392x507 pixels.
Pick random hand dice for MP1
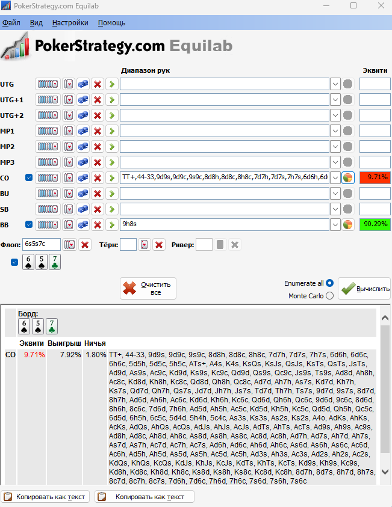pyautogui.click(x=83, y=131)
